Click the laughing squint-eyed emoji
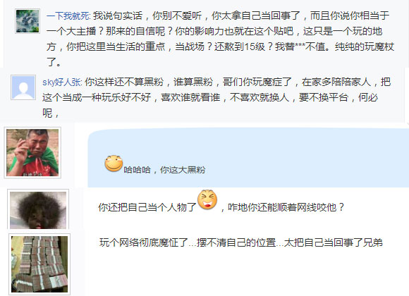Viewport: 409px width, 296px height. 207,199
